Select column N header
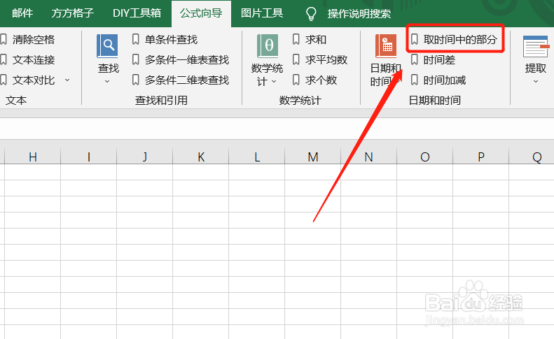554x339 pixels. point(369,157)
